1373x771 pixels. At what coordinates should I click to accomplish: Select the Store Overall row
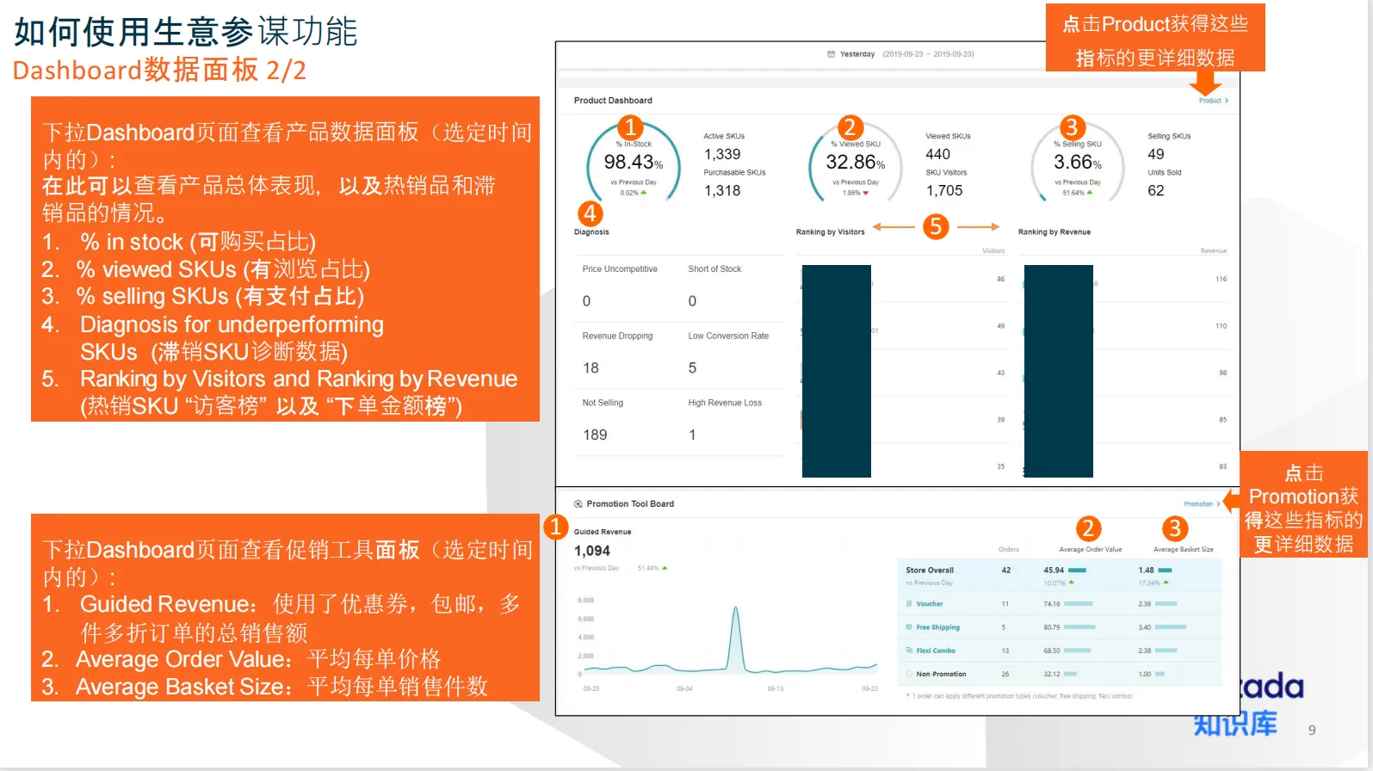pos(930,571)
